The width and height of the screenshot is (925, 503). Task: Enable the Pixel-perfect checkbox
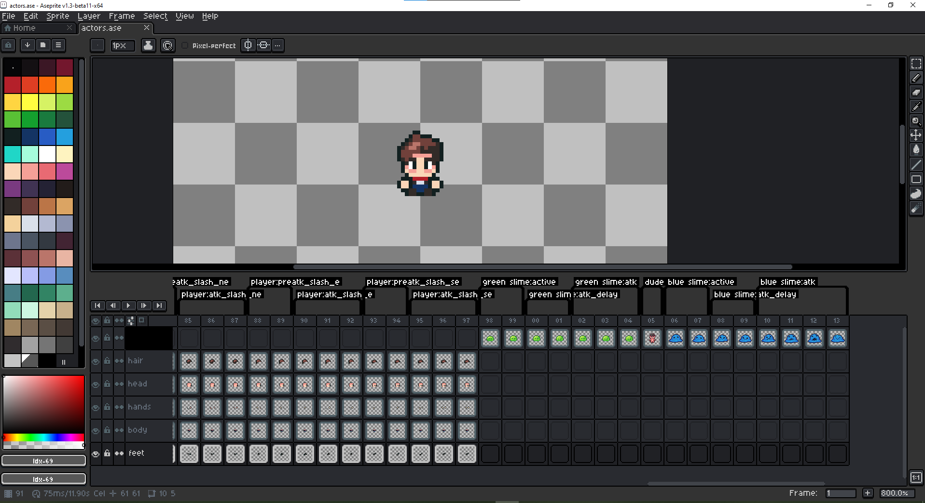point(185,45)
